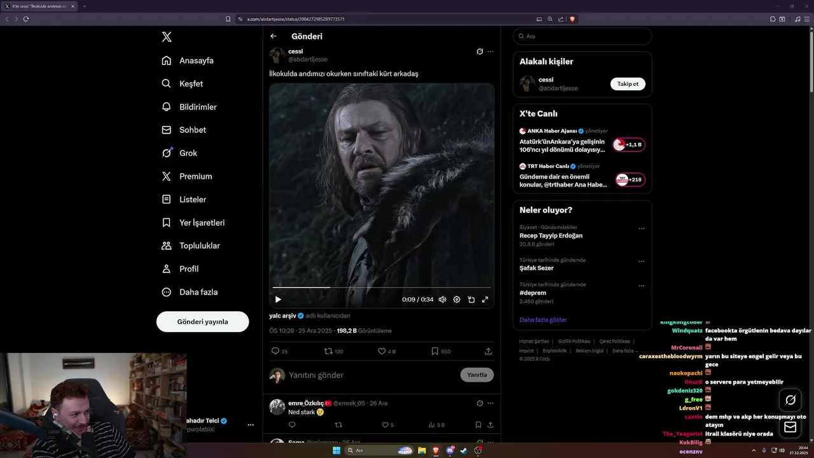Screen dimensions: 814x458
Task: Open Grok from sidebar
Action: [179, 153]
